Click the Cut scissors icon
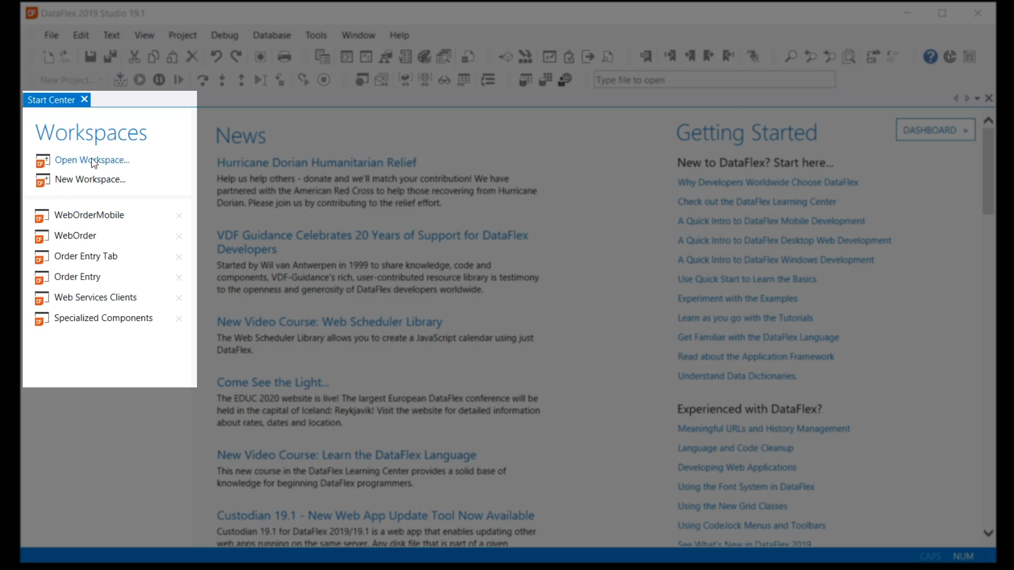This screenshot has height=570, width=1014. coord(134,56)
